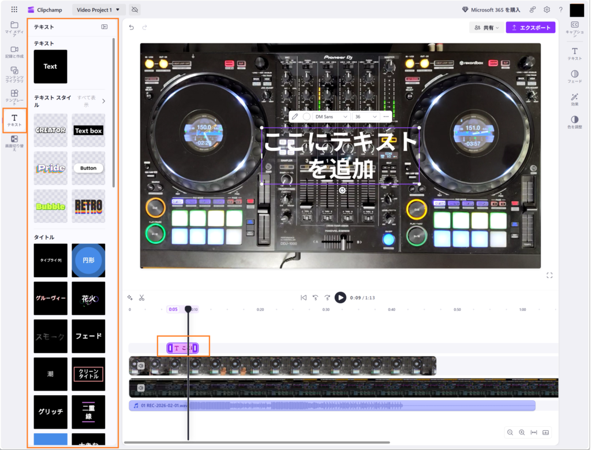Viewport: 591px width, 450px height.
Task: Open the My Media sidebar tab
Action: point(14,28)
